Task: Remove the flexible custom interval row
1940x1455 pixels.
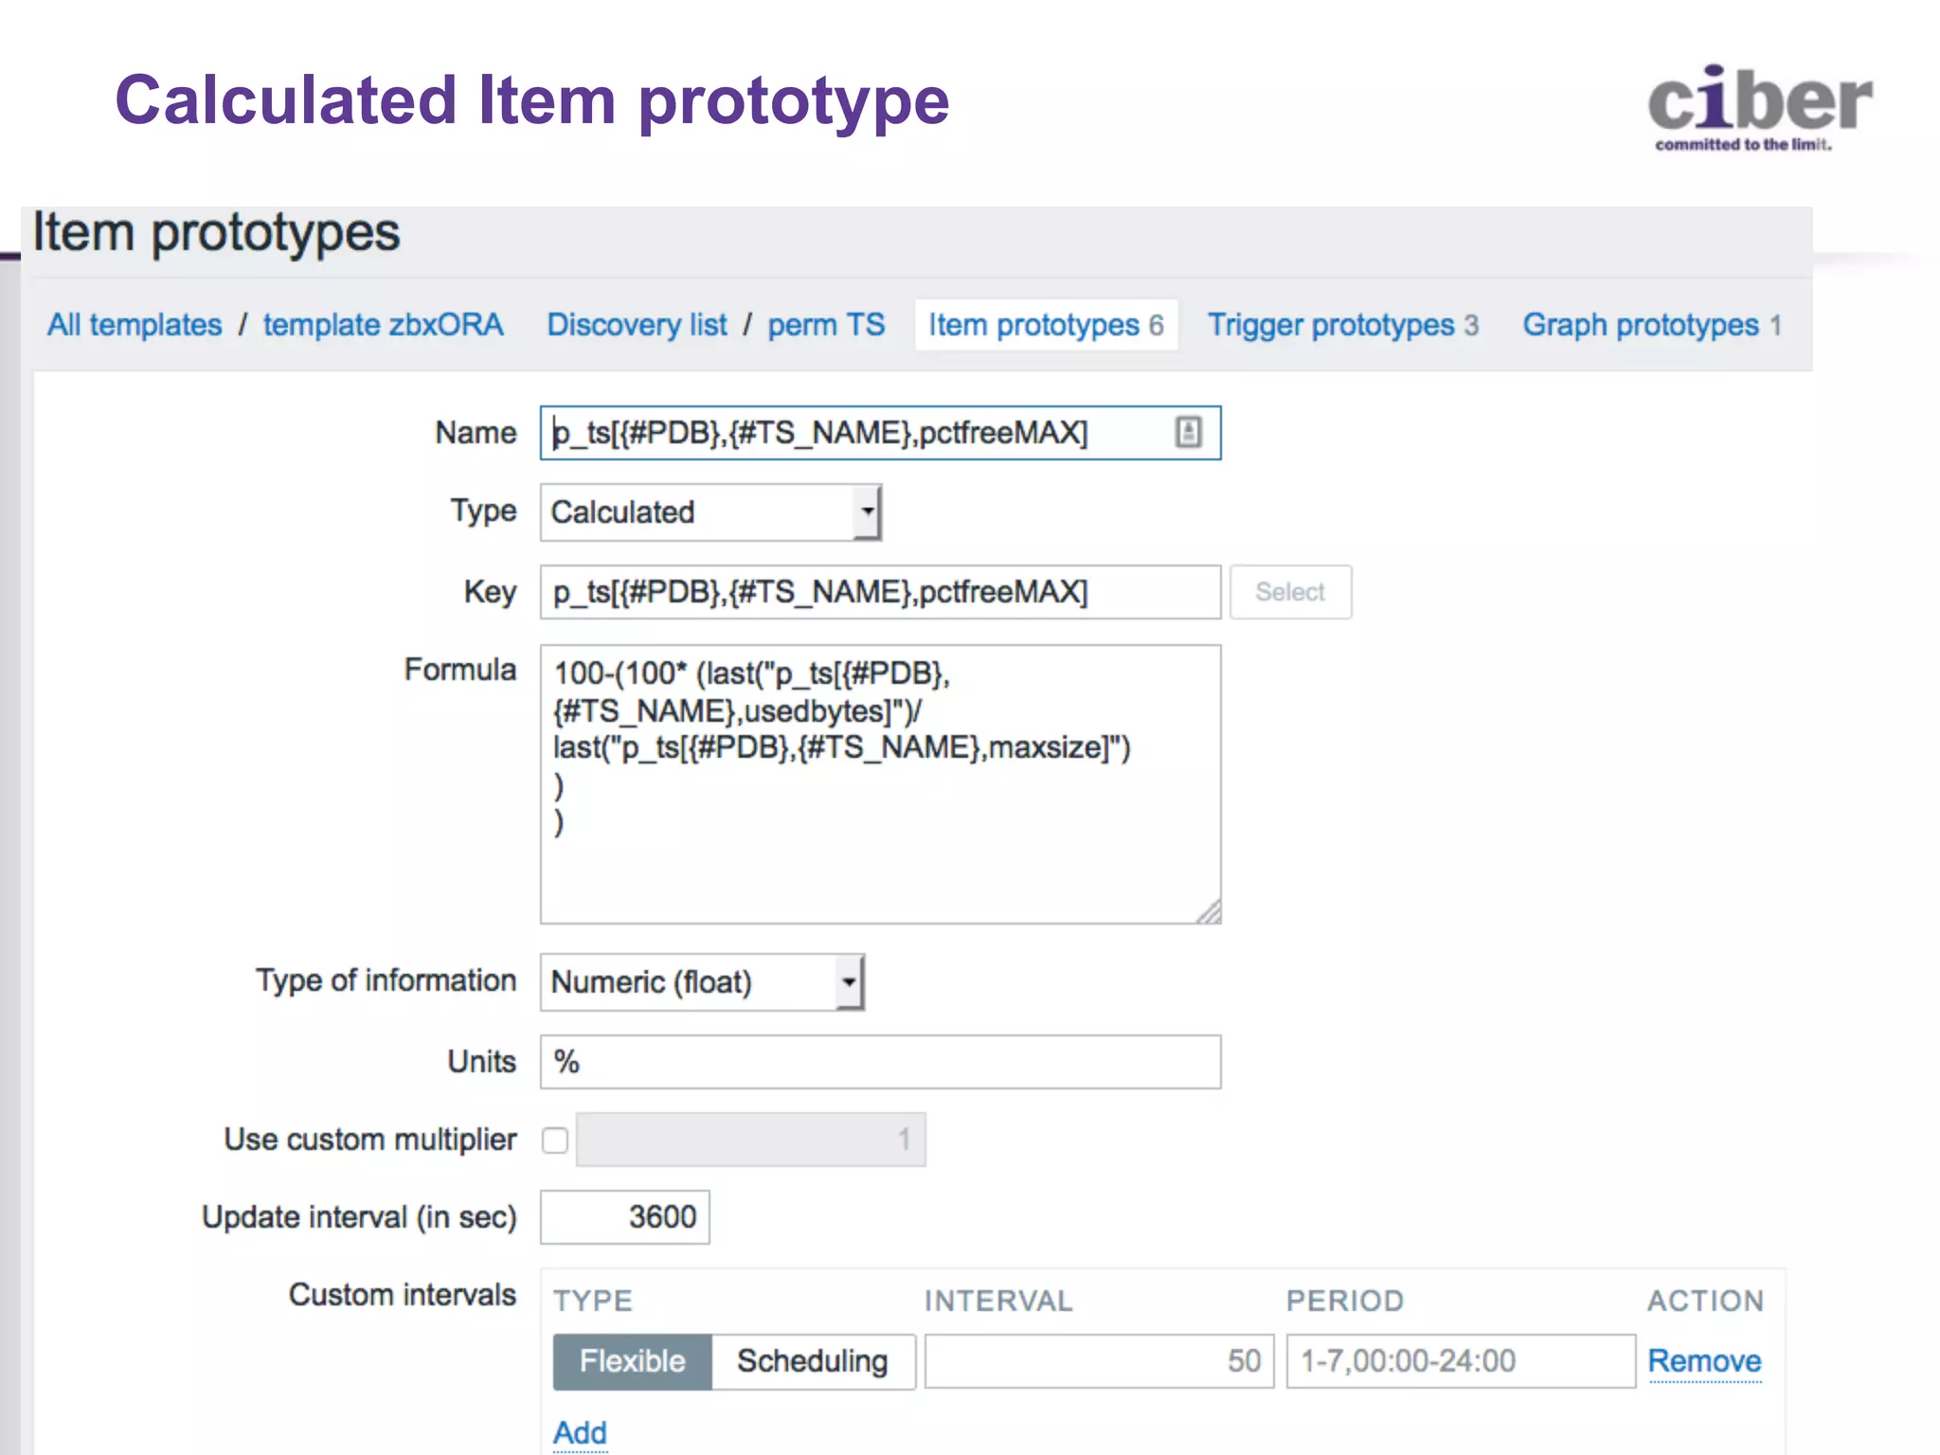Action: coord(1704,1361)
